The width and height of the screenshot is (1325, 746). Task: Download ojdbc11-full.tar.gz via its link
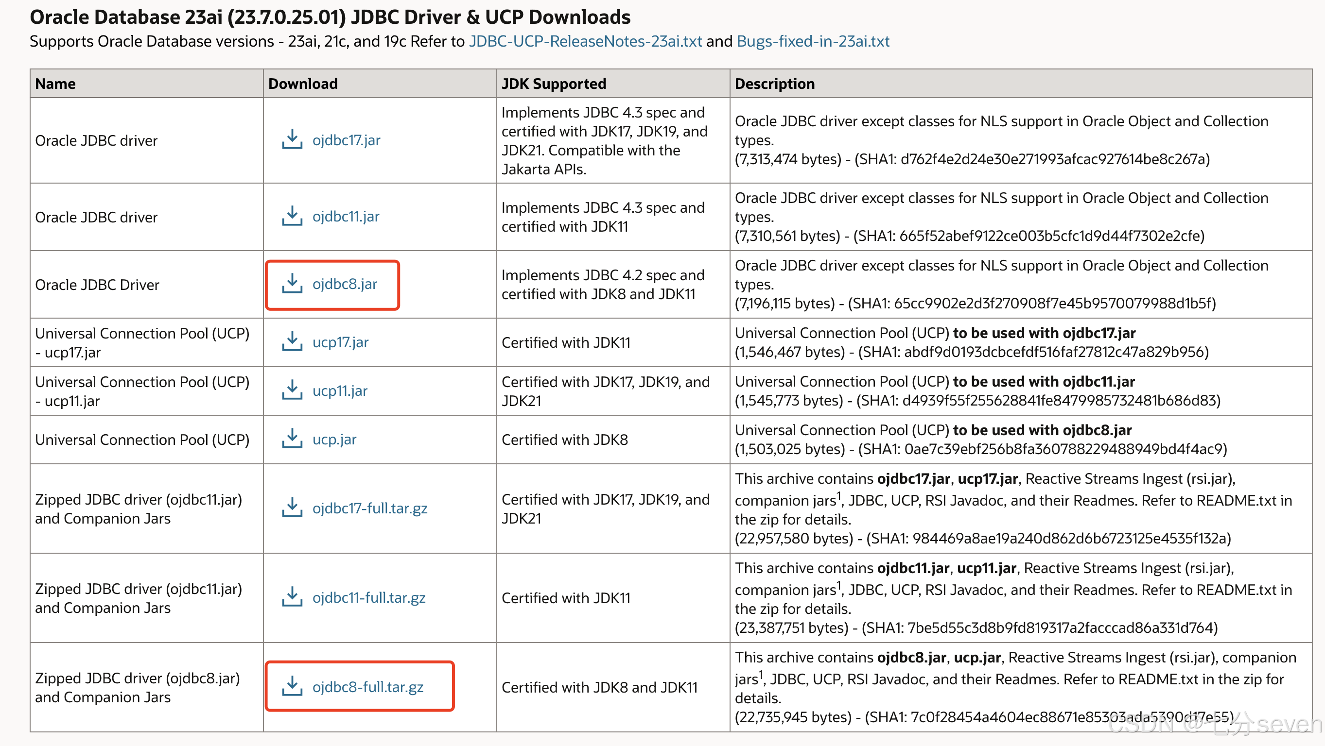[x=369, y=597]
